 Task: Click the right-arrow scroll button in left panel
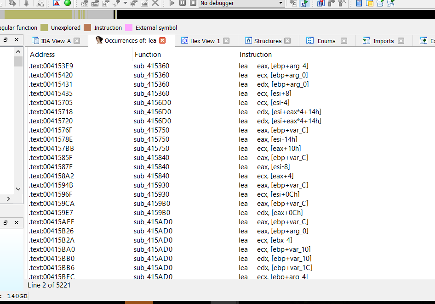pyautogui.click(x=8, y=199)
